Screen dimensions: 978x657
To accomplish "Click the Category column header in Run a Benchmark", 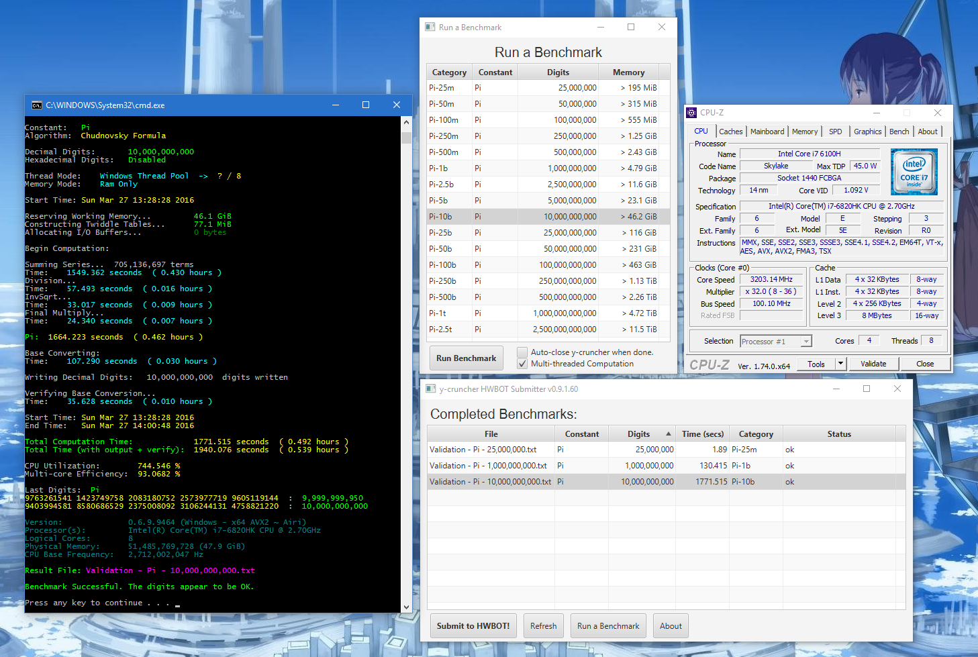I will point(449,72).
